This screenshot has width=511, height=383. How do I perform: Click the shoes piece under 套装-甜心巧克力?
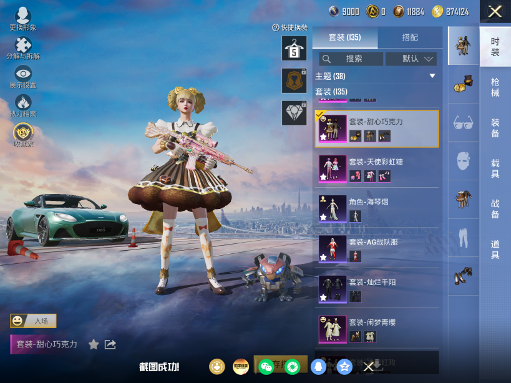click(384, 136)
